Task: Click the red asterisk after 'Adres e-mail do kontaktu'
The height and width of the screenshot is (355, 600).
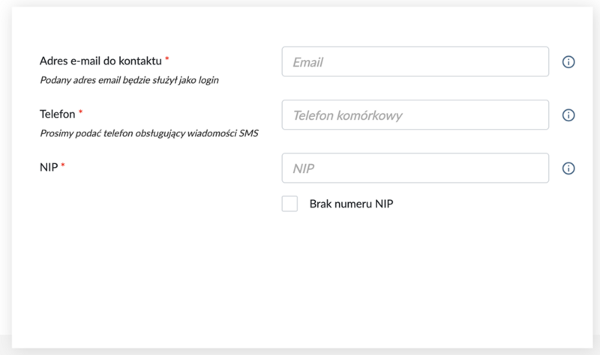Action: point(167,59)
